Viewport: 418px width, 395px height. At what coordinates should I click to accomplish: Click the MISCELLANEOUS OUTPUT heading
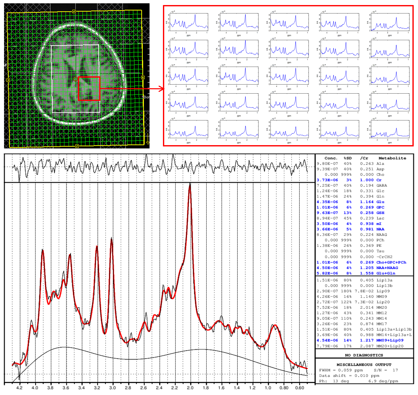point(364,365)
